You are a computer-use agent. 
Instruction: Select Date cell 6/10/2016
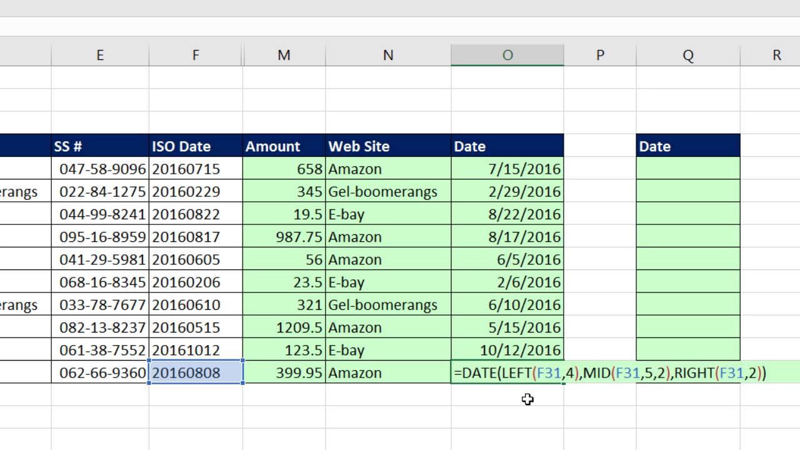pos(507,304)
